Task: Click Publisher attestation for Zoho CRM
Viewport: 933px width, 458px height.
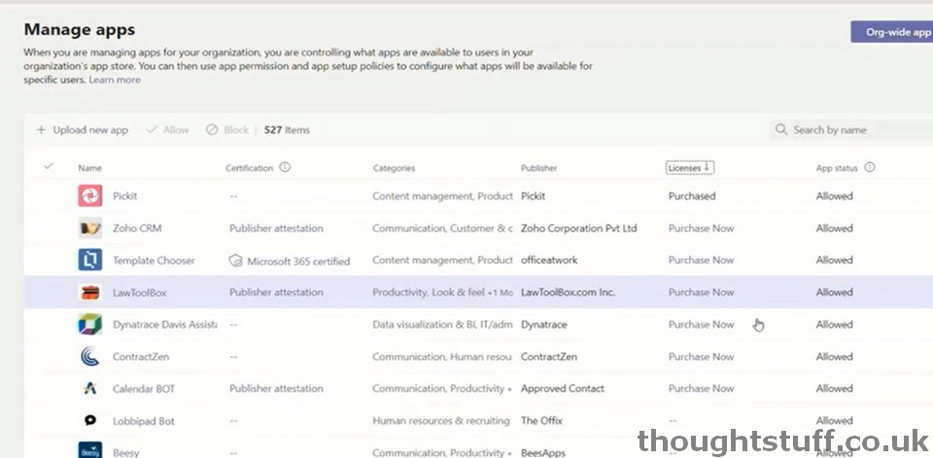Action: click(276, 228)
